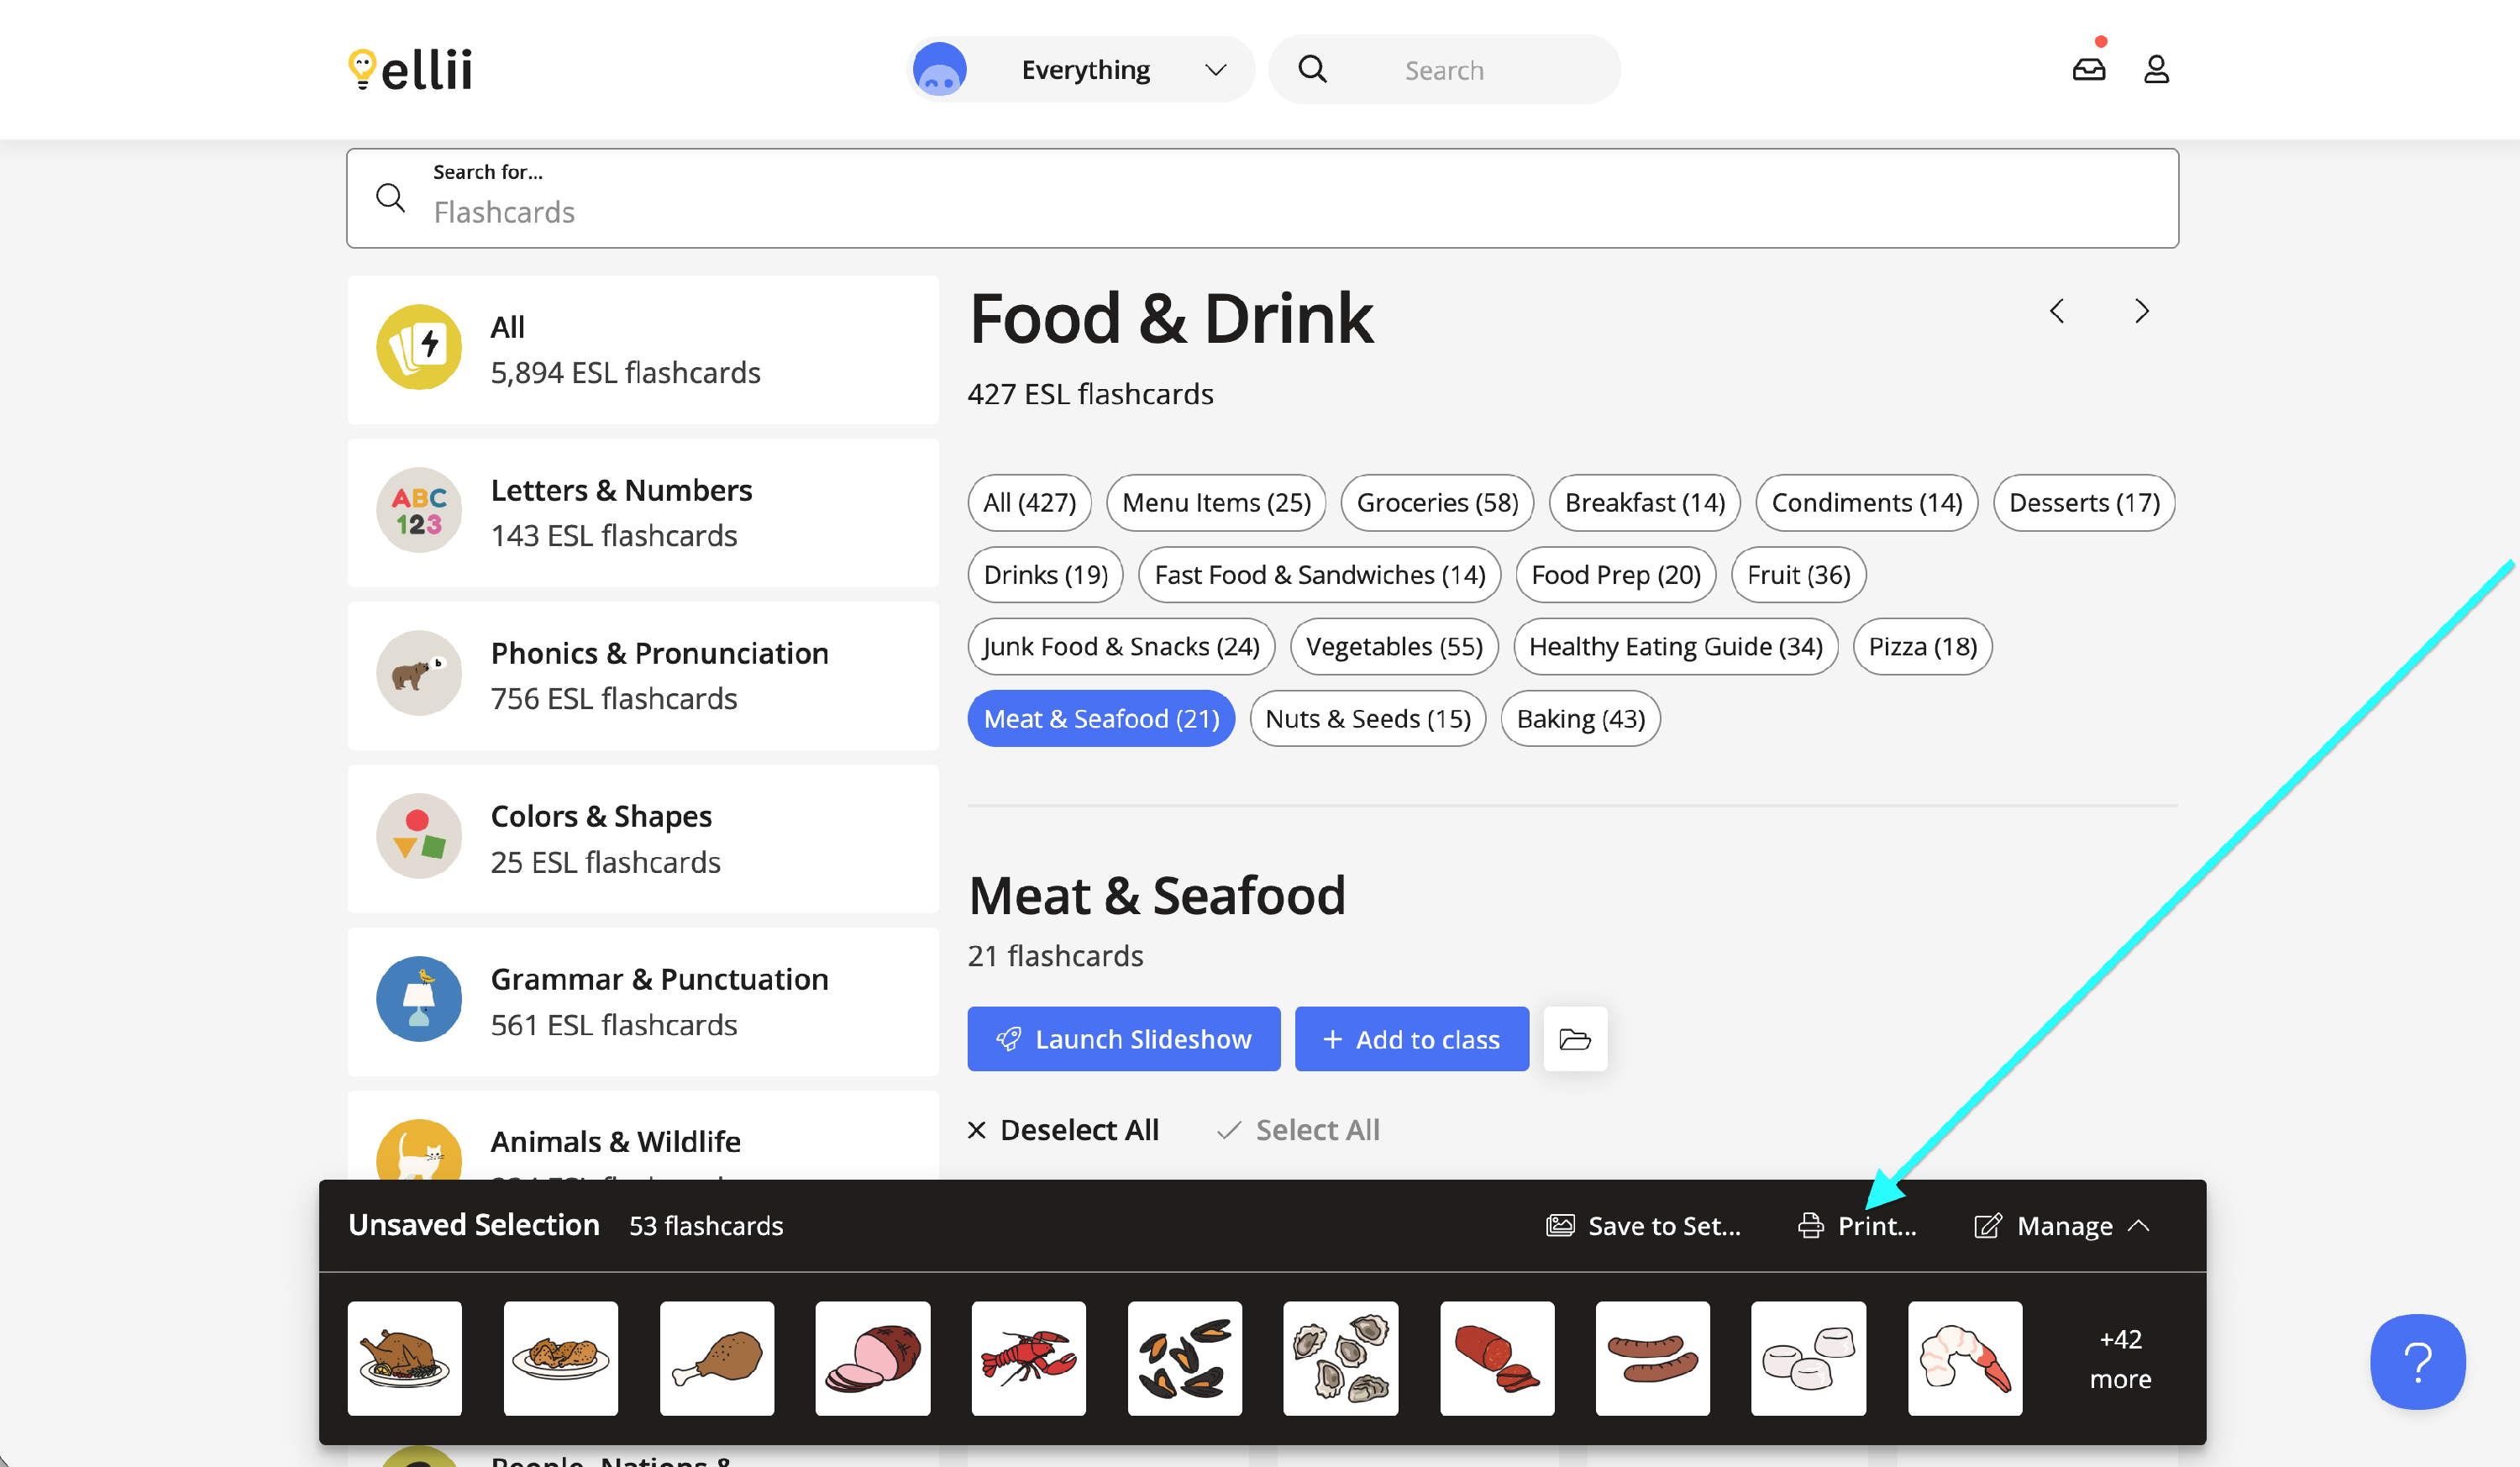The image size is (2520, 1467).
Task: Open the folder icon beside Add to class
Action: [x=1575, y=1039]
